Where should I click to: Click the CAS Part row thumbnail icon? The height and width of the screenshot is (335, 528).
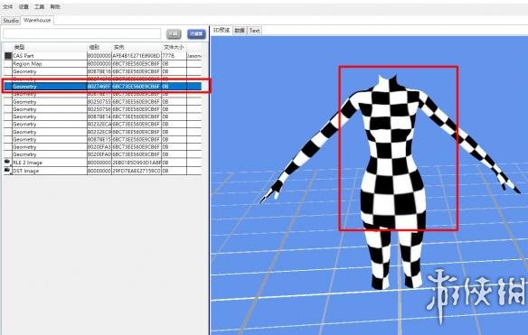click(8, 56)
